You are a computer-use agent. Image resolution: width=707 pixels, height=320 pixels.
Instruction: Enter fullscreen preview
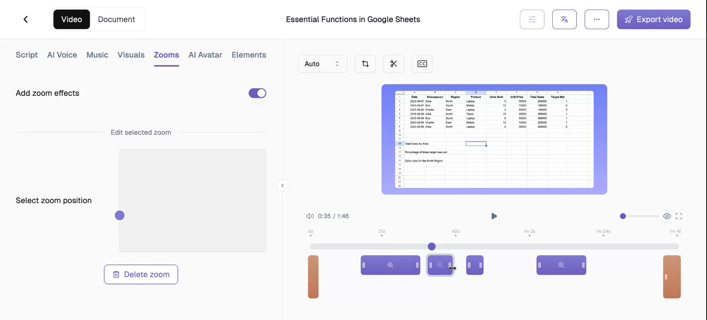click(679, 216)
